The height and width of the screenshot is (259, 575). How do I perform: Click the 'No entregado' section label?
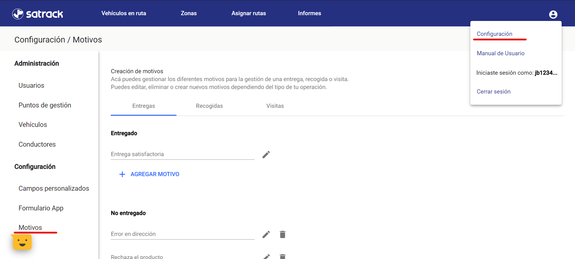click(128, 213)
